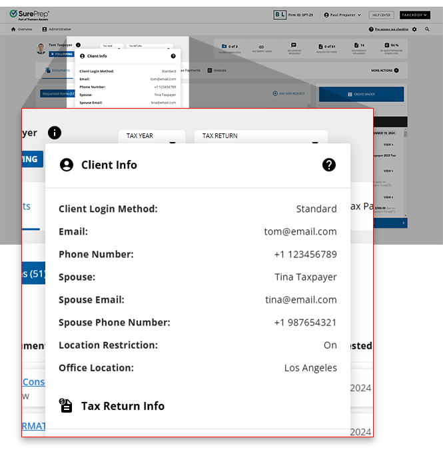Open the Help Center
Viewport: 443px width, 450px height.
(x=381, y=15)
